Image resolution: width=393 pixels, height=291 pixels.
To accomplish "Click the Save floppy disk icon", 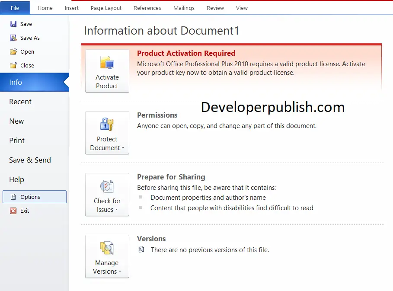I will (13, 24).
